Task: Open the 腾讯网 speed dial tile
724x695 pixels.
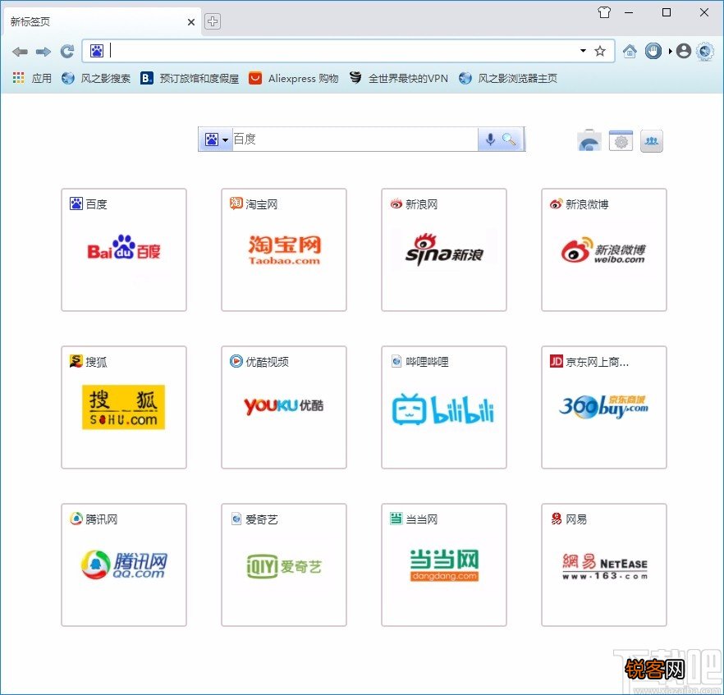Action: [124, 565]
